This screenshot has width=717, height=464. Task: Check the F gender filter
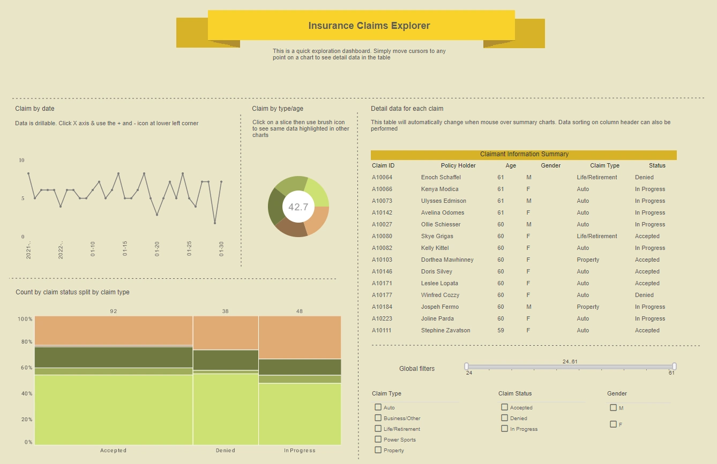pyautogui.click(x=613, y=424)
